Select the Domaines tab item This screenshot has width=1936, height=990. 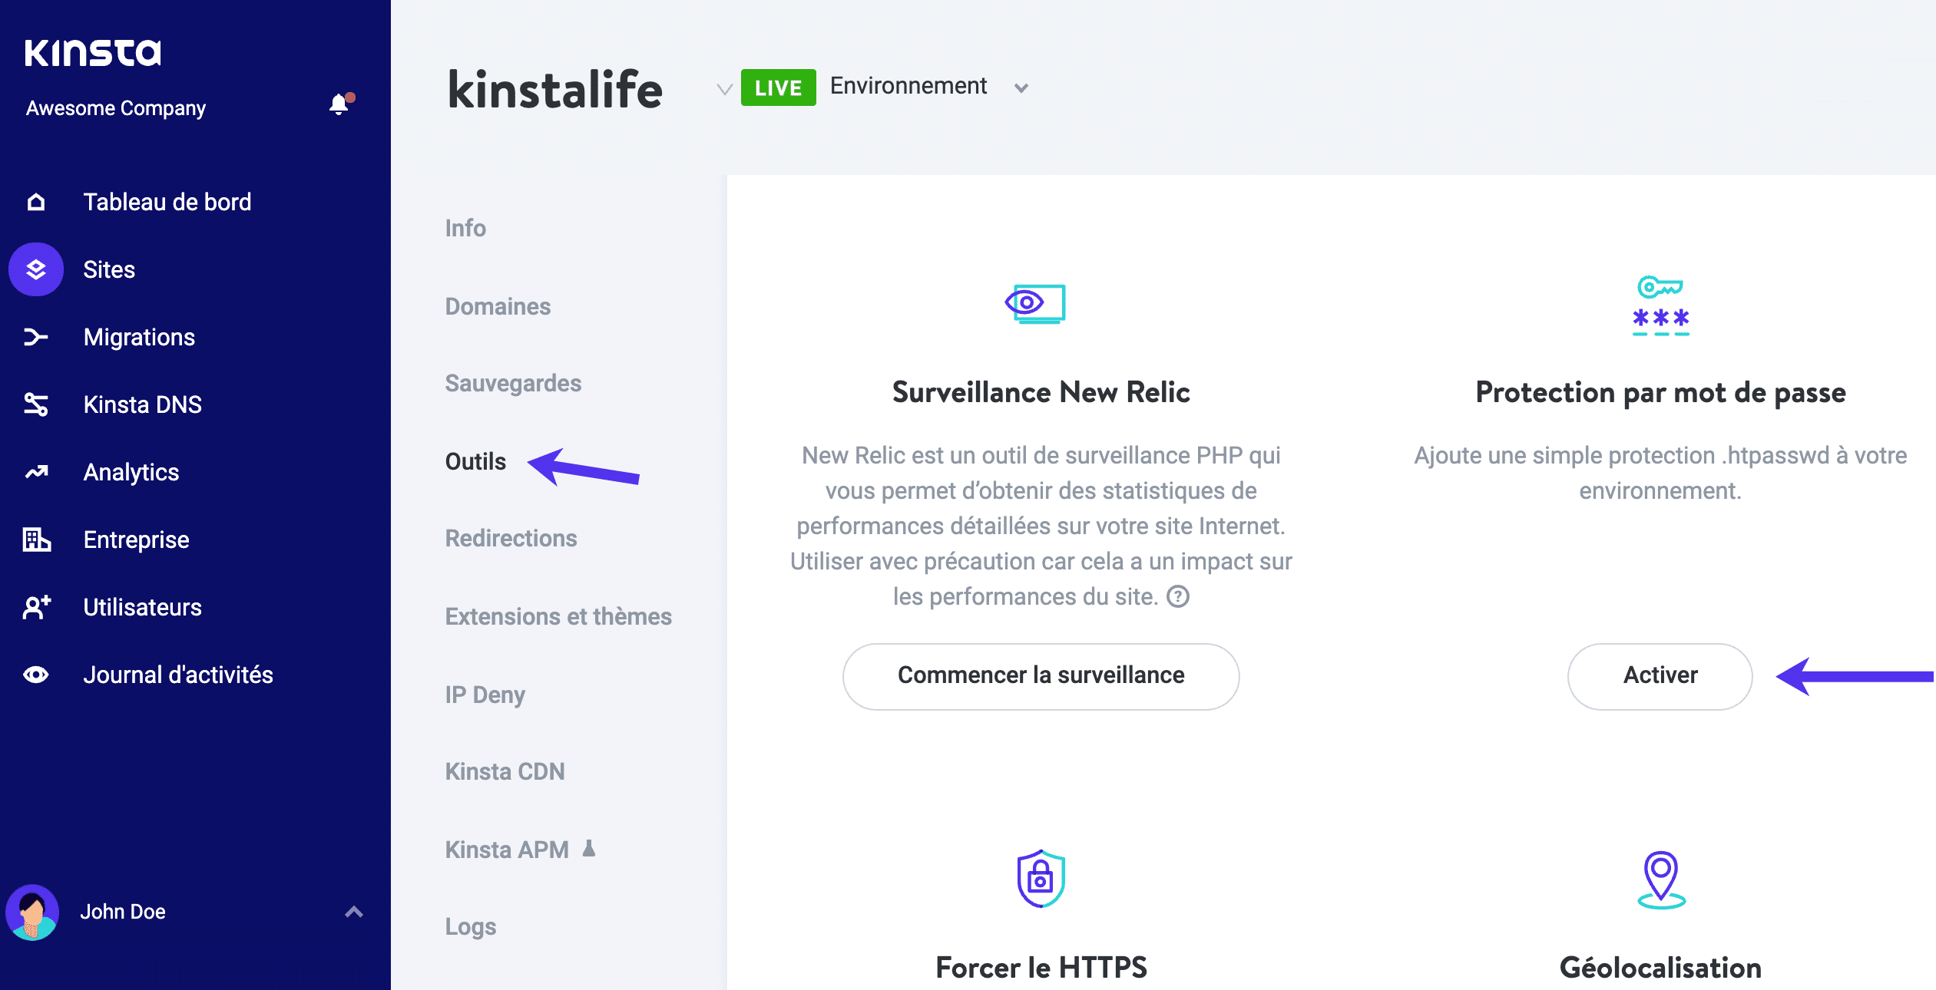click(496, 305)
